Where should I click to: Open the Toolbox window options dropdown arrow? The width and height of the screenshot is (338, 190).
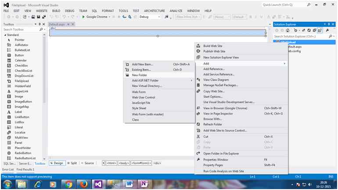coord(36,24)
